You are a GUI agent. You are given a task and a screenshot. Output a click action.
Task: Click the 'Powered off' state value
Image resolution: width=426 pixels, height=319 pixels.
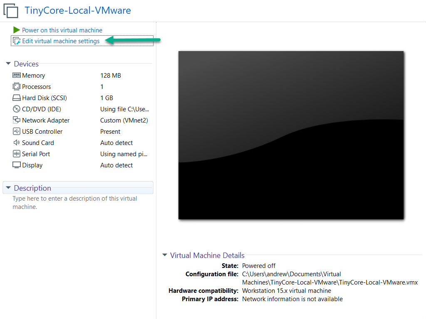coord(259,265)
